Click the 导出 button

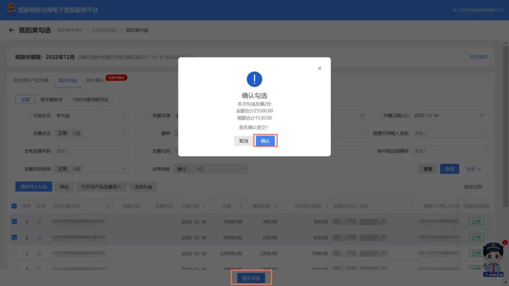pyautogui.click(x=64, y=187)
